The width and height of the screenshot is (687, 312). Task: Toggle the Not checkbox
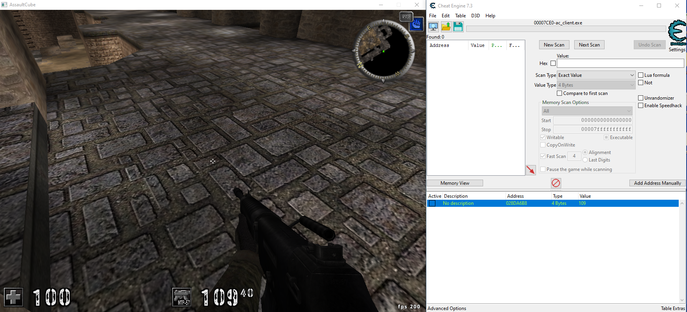point(641,83)
